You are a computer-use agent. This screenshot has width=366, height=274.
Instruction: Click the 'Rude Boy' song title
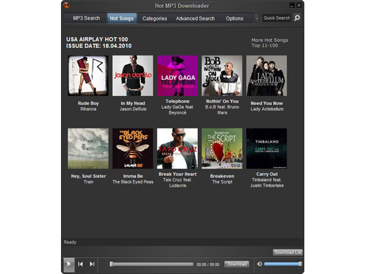pyautogui.click(x=88, y=104)
